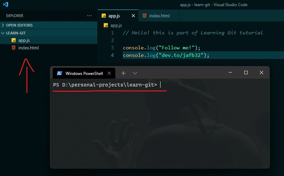Click the JS icon beside app.js in the Explorer
Viewport: 284px width, 176px height.
pyautogui.click(x=13, y=40)
